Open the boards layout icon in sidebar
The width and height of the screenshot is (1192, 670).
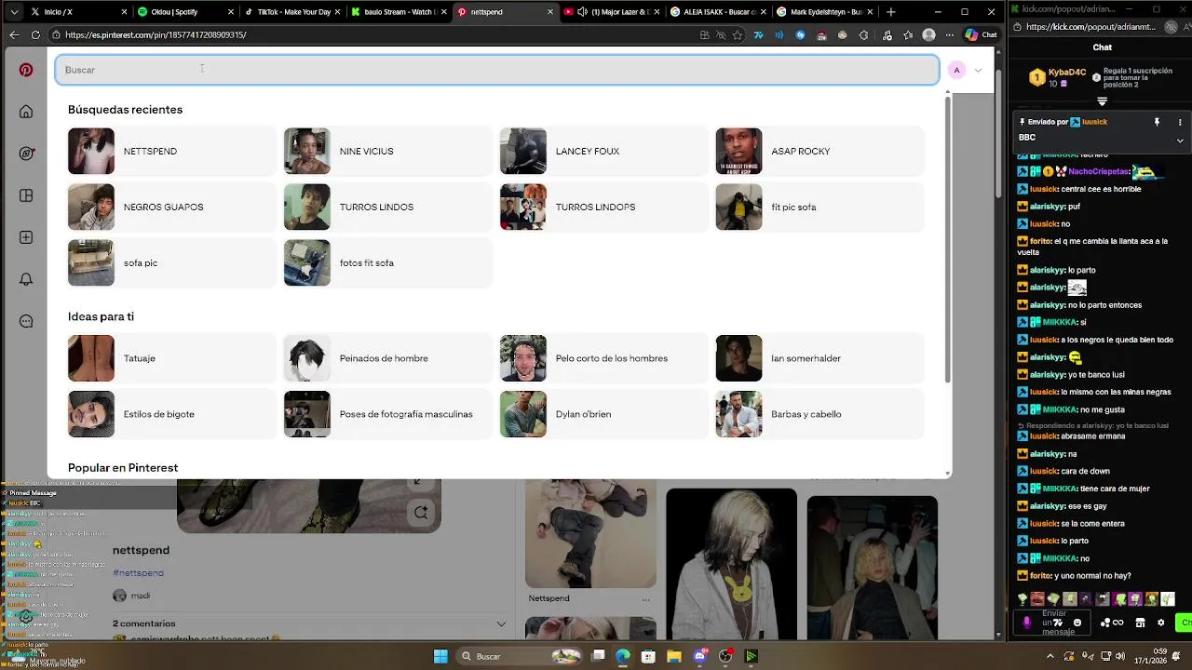(26, 195)
